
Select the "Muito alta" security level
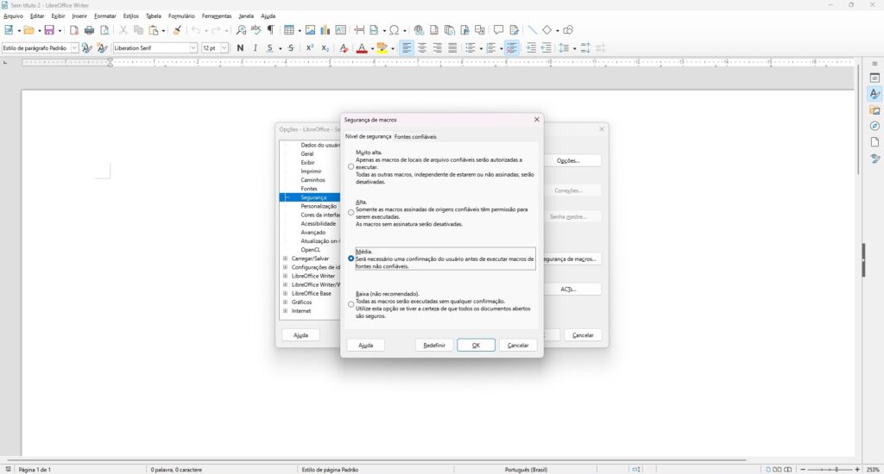tap(350, 166)
